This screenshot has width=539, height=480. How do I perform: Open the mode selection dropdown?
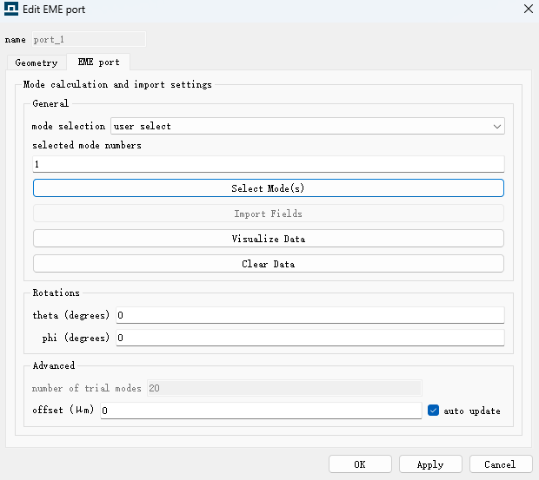click(x=307, y=126)
